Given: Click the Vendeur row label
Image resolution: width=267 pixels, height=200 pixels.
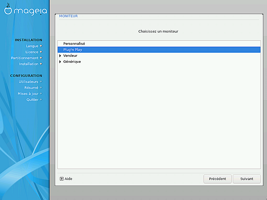Looking at the screenshot, I should (x=70, y=56).
